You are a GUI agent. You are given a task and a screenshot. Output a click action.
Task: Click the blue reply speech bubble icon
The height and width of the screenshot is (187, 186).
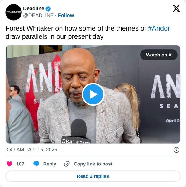36,164
